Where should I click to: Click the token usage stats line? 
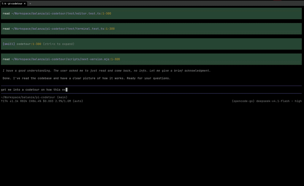42,101
